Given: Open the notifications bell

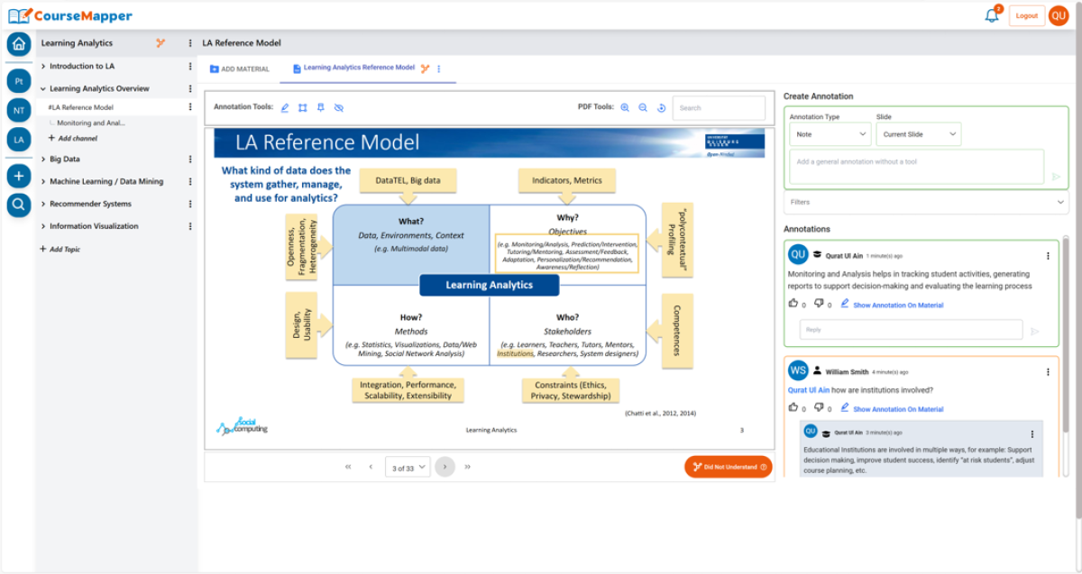Looking at the screenshot, I should (992, 16).
